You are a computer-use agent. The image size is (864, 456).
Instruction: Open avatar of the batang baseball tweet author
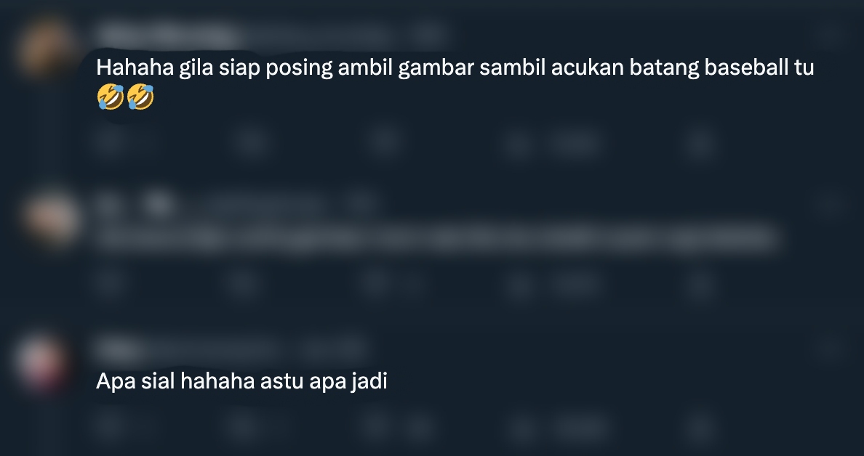click(x=46, y=47)
